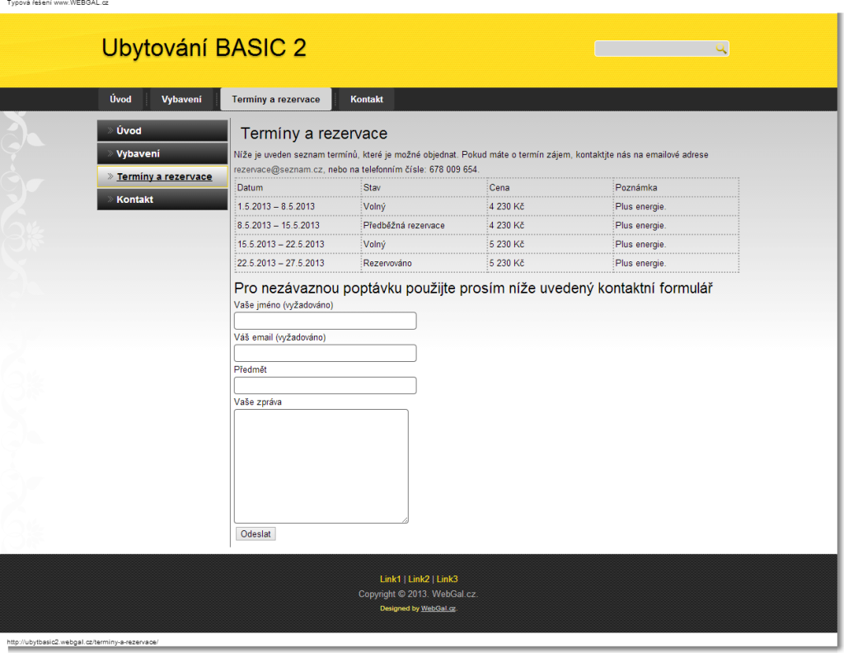Click the Termíny a rezervace page heading
Image resolution: width=844 pixels, height=653 pixels.
pyautogui.click(x=314, y=134)
